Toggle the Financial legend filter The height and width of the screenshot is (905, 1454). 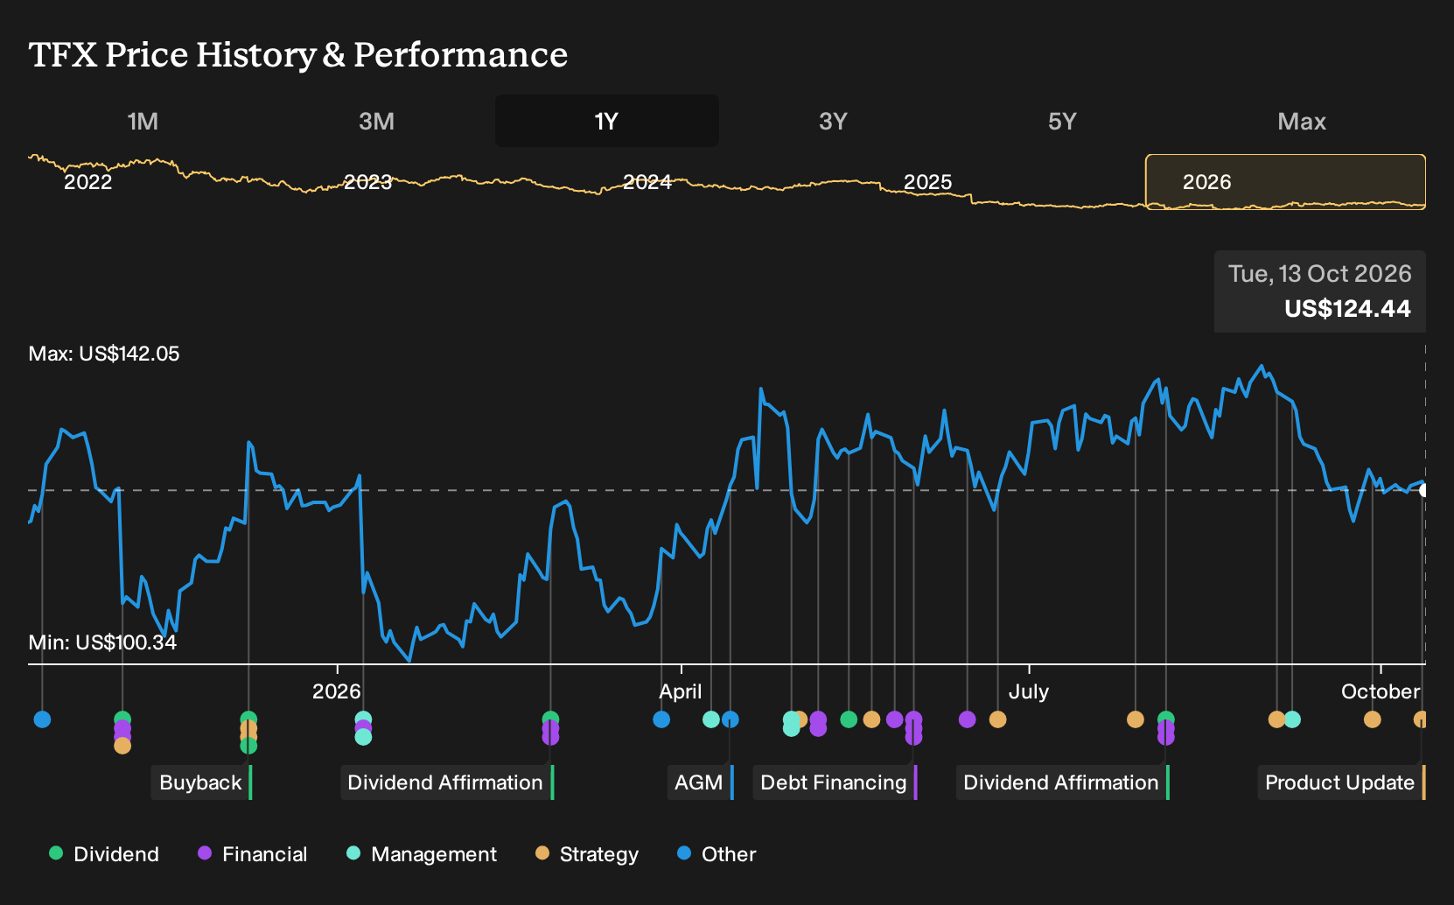(253, 854)
